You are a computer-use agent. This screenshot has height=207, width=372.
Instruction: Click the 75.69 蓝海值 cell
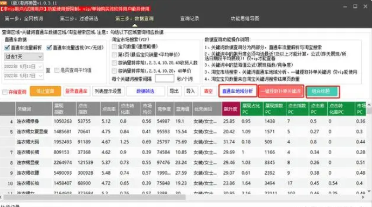181,142
